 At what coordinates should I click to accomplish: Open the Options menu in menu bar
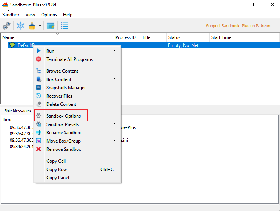49,15
